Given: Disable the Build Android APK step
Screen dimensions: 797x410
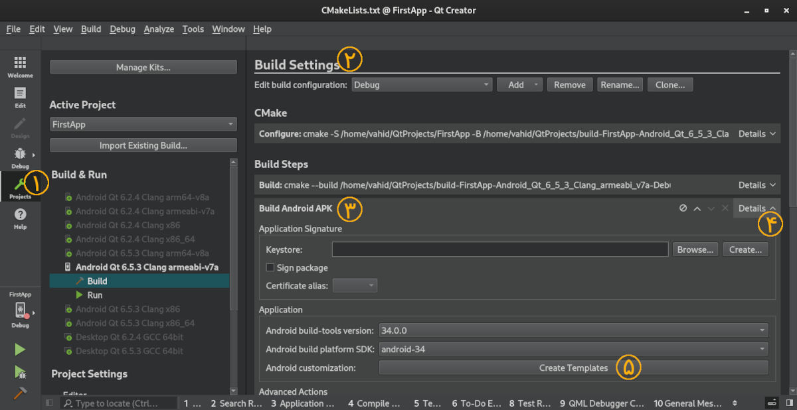Looking at the screenshot, I should pyautogui.click(x=683, y=208).
